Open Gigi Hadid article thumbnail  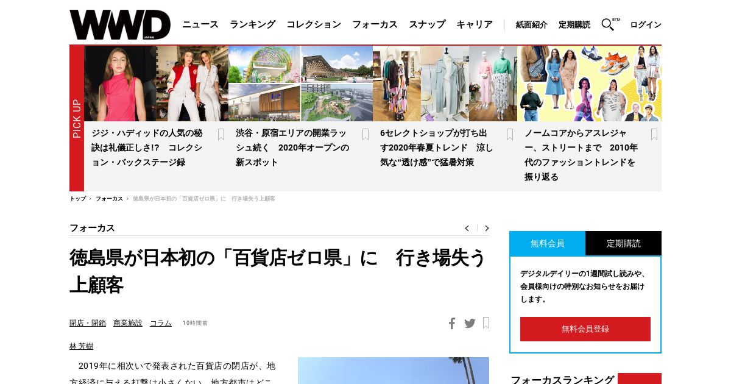tap(156, 84)
